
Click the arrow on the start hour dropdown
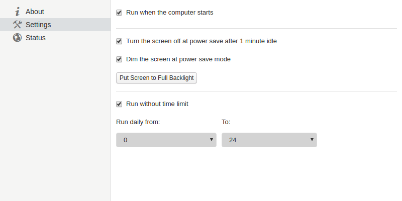[x=211, y=140]
